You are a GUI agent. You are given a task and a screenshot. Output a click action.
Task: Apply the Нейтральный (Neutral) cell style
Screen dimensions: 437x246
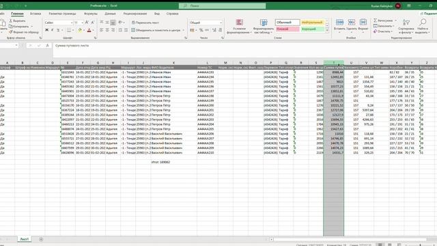click(313, 23)
